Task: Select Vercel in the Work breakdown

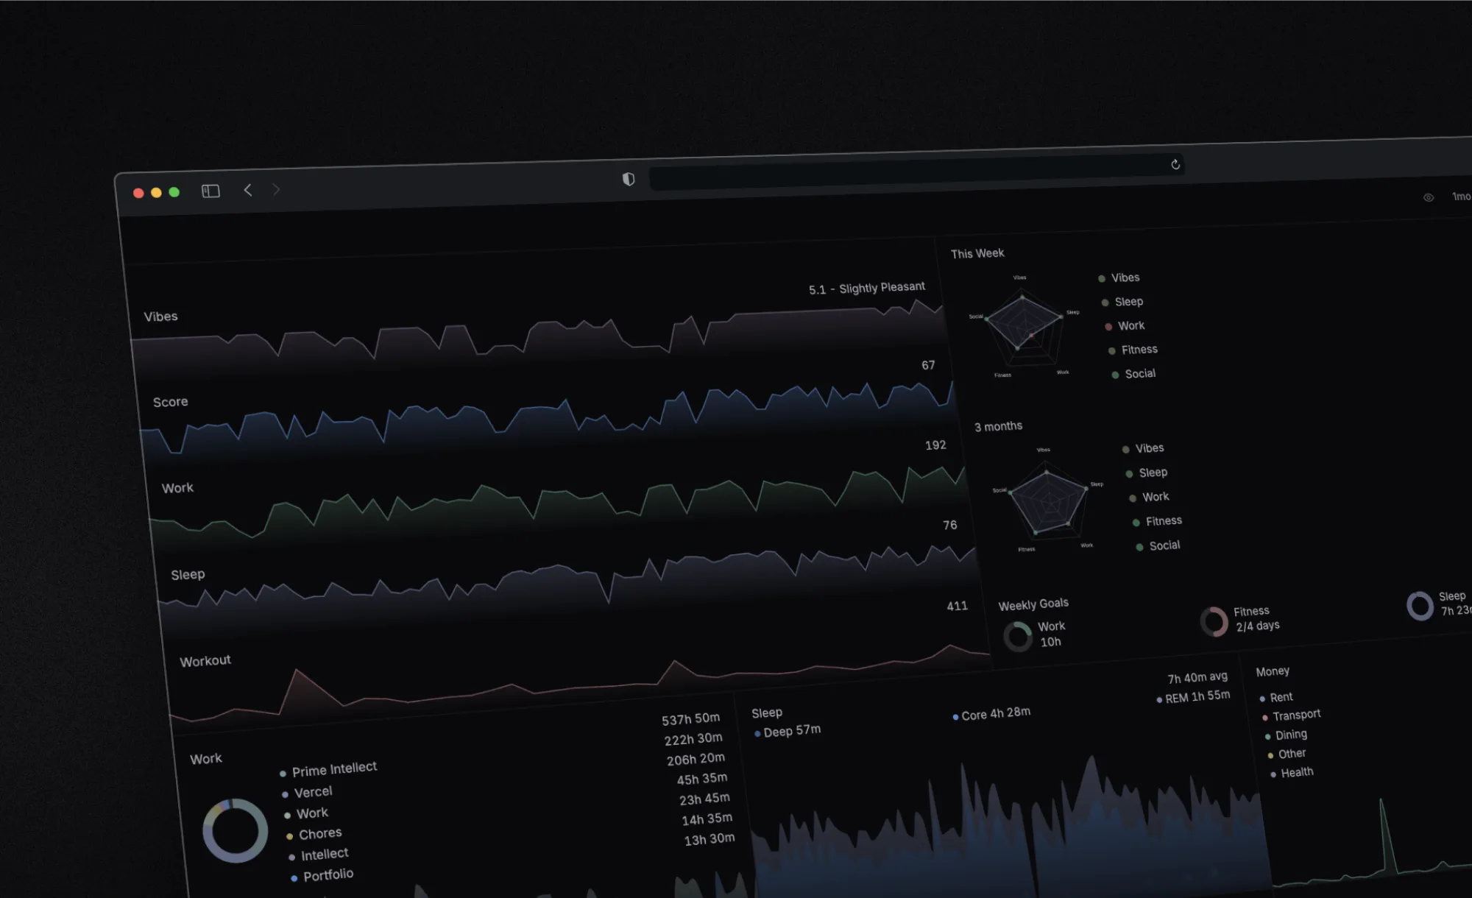Action: [307, 793]
